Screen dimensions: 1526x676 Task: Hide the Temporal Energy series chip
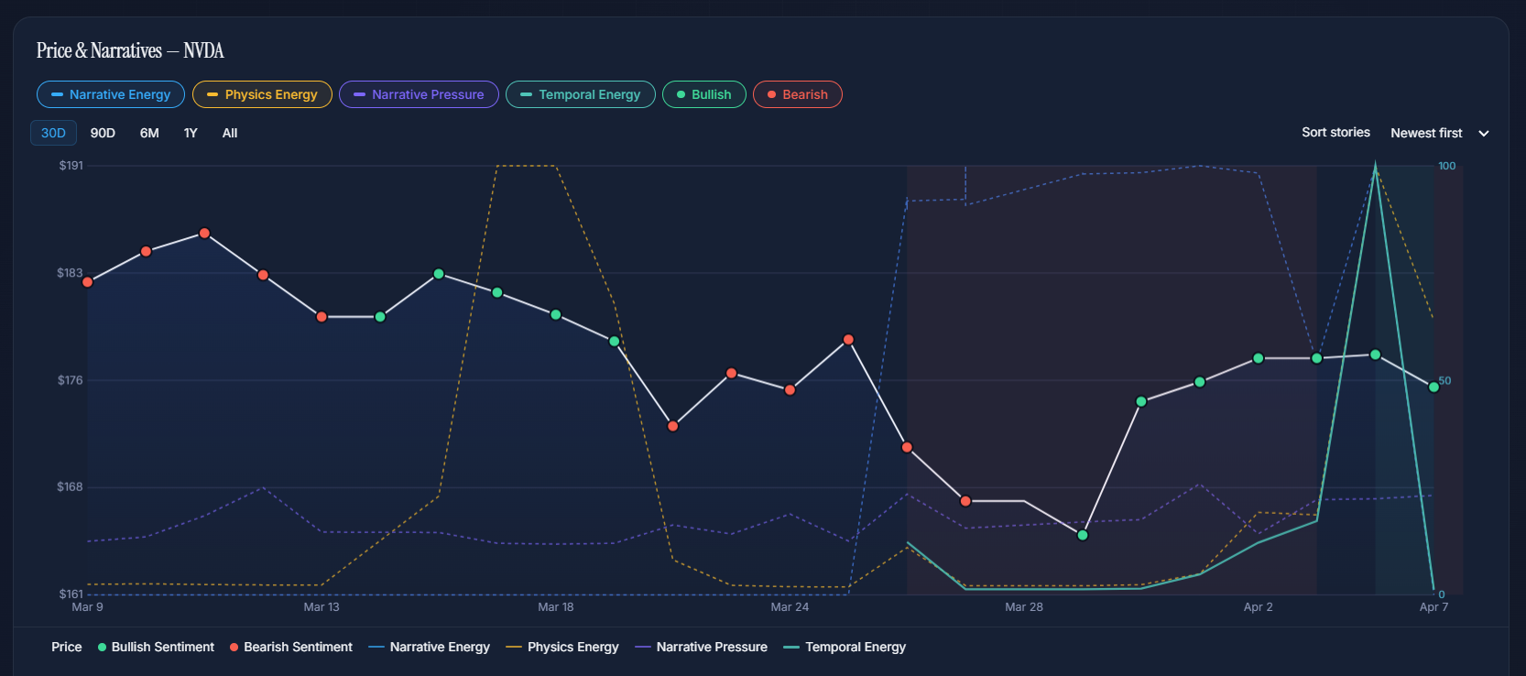[x=580, y=94]
